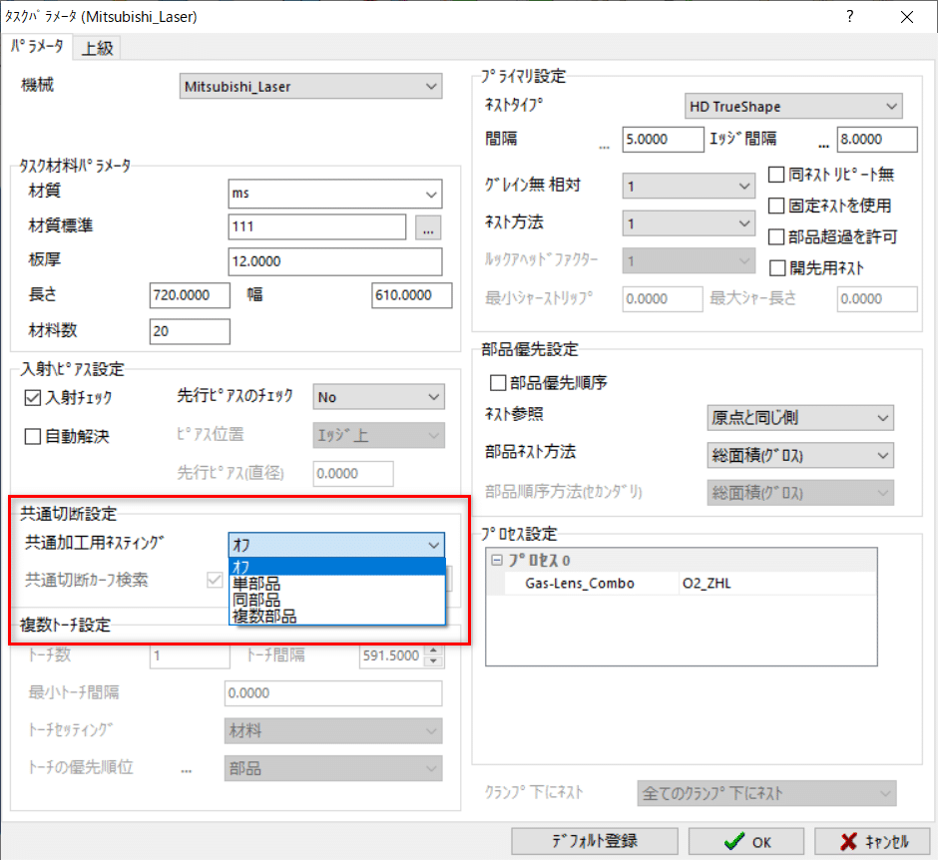Image resolution: width=938 pixels, height=860 pixels.
Task: Enable the 部品超過を許可 checkbox
Action: tap(776, 236)
